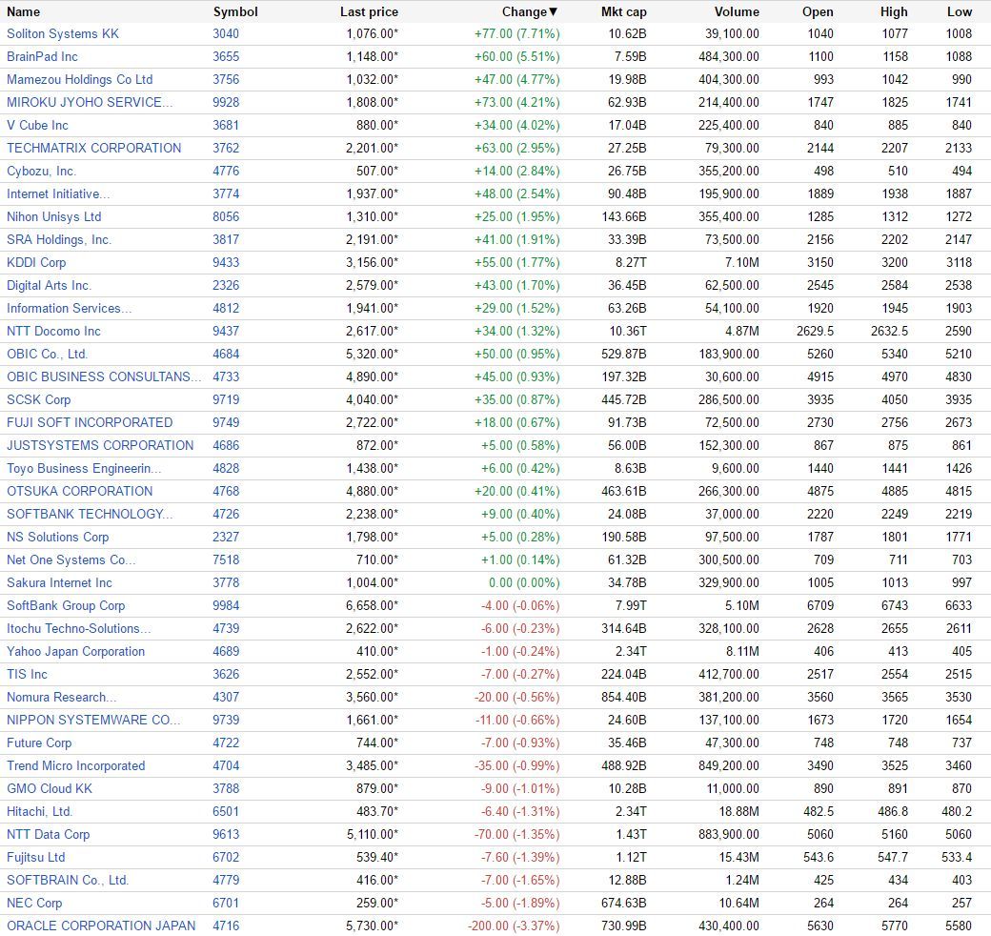This screenshot has height=936, width=991.
Task: Open Nomura Research link
Action: pos(61,697)
